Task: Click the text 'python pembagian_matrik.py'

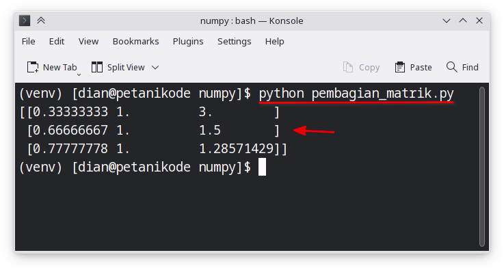Action: point(356,94)
